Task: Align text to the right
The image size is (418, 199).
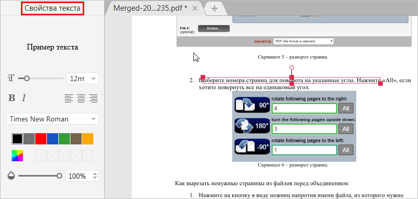Action: [x=93, y=98]
